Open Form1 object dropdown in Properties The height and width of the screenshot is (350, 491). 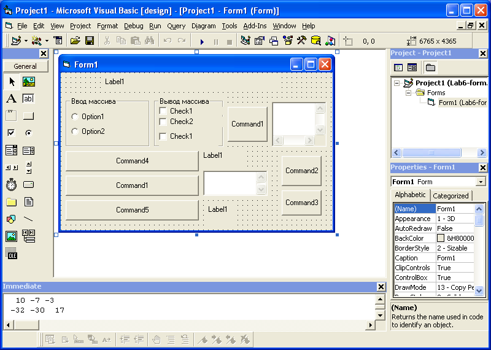[x=481, y=182]
